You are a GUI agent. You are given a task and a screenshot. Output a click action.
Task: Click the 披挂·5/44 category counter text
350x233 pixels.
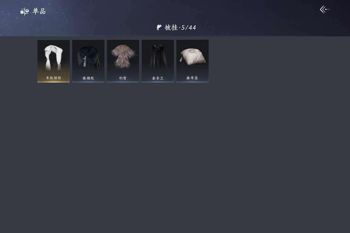point(180,28)
